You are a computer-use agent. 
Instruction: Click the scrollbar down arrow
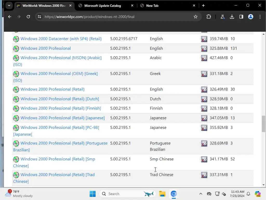click(263, 185)
